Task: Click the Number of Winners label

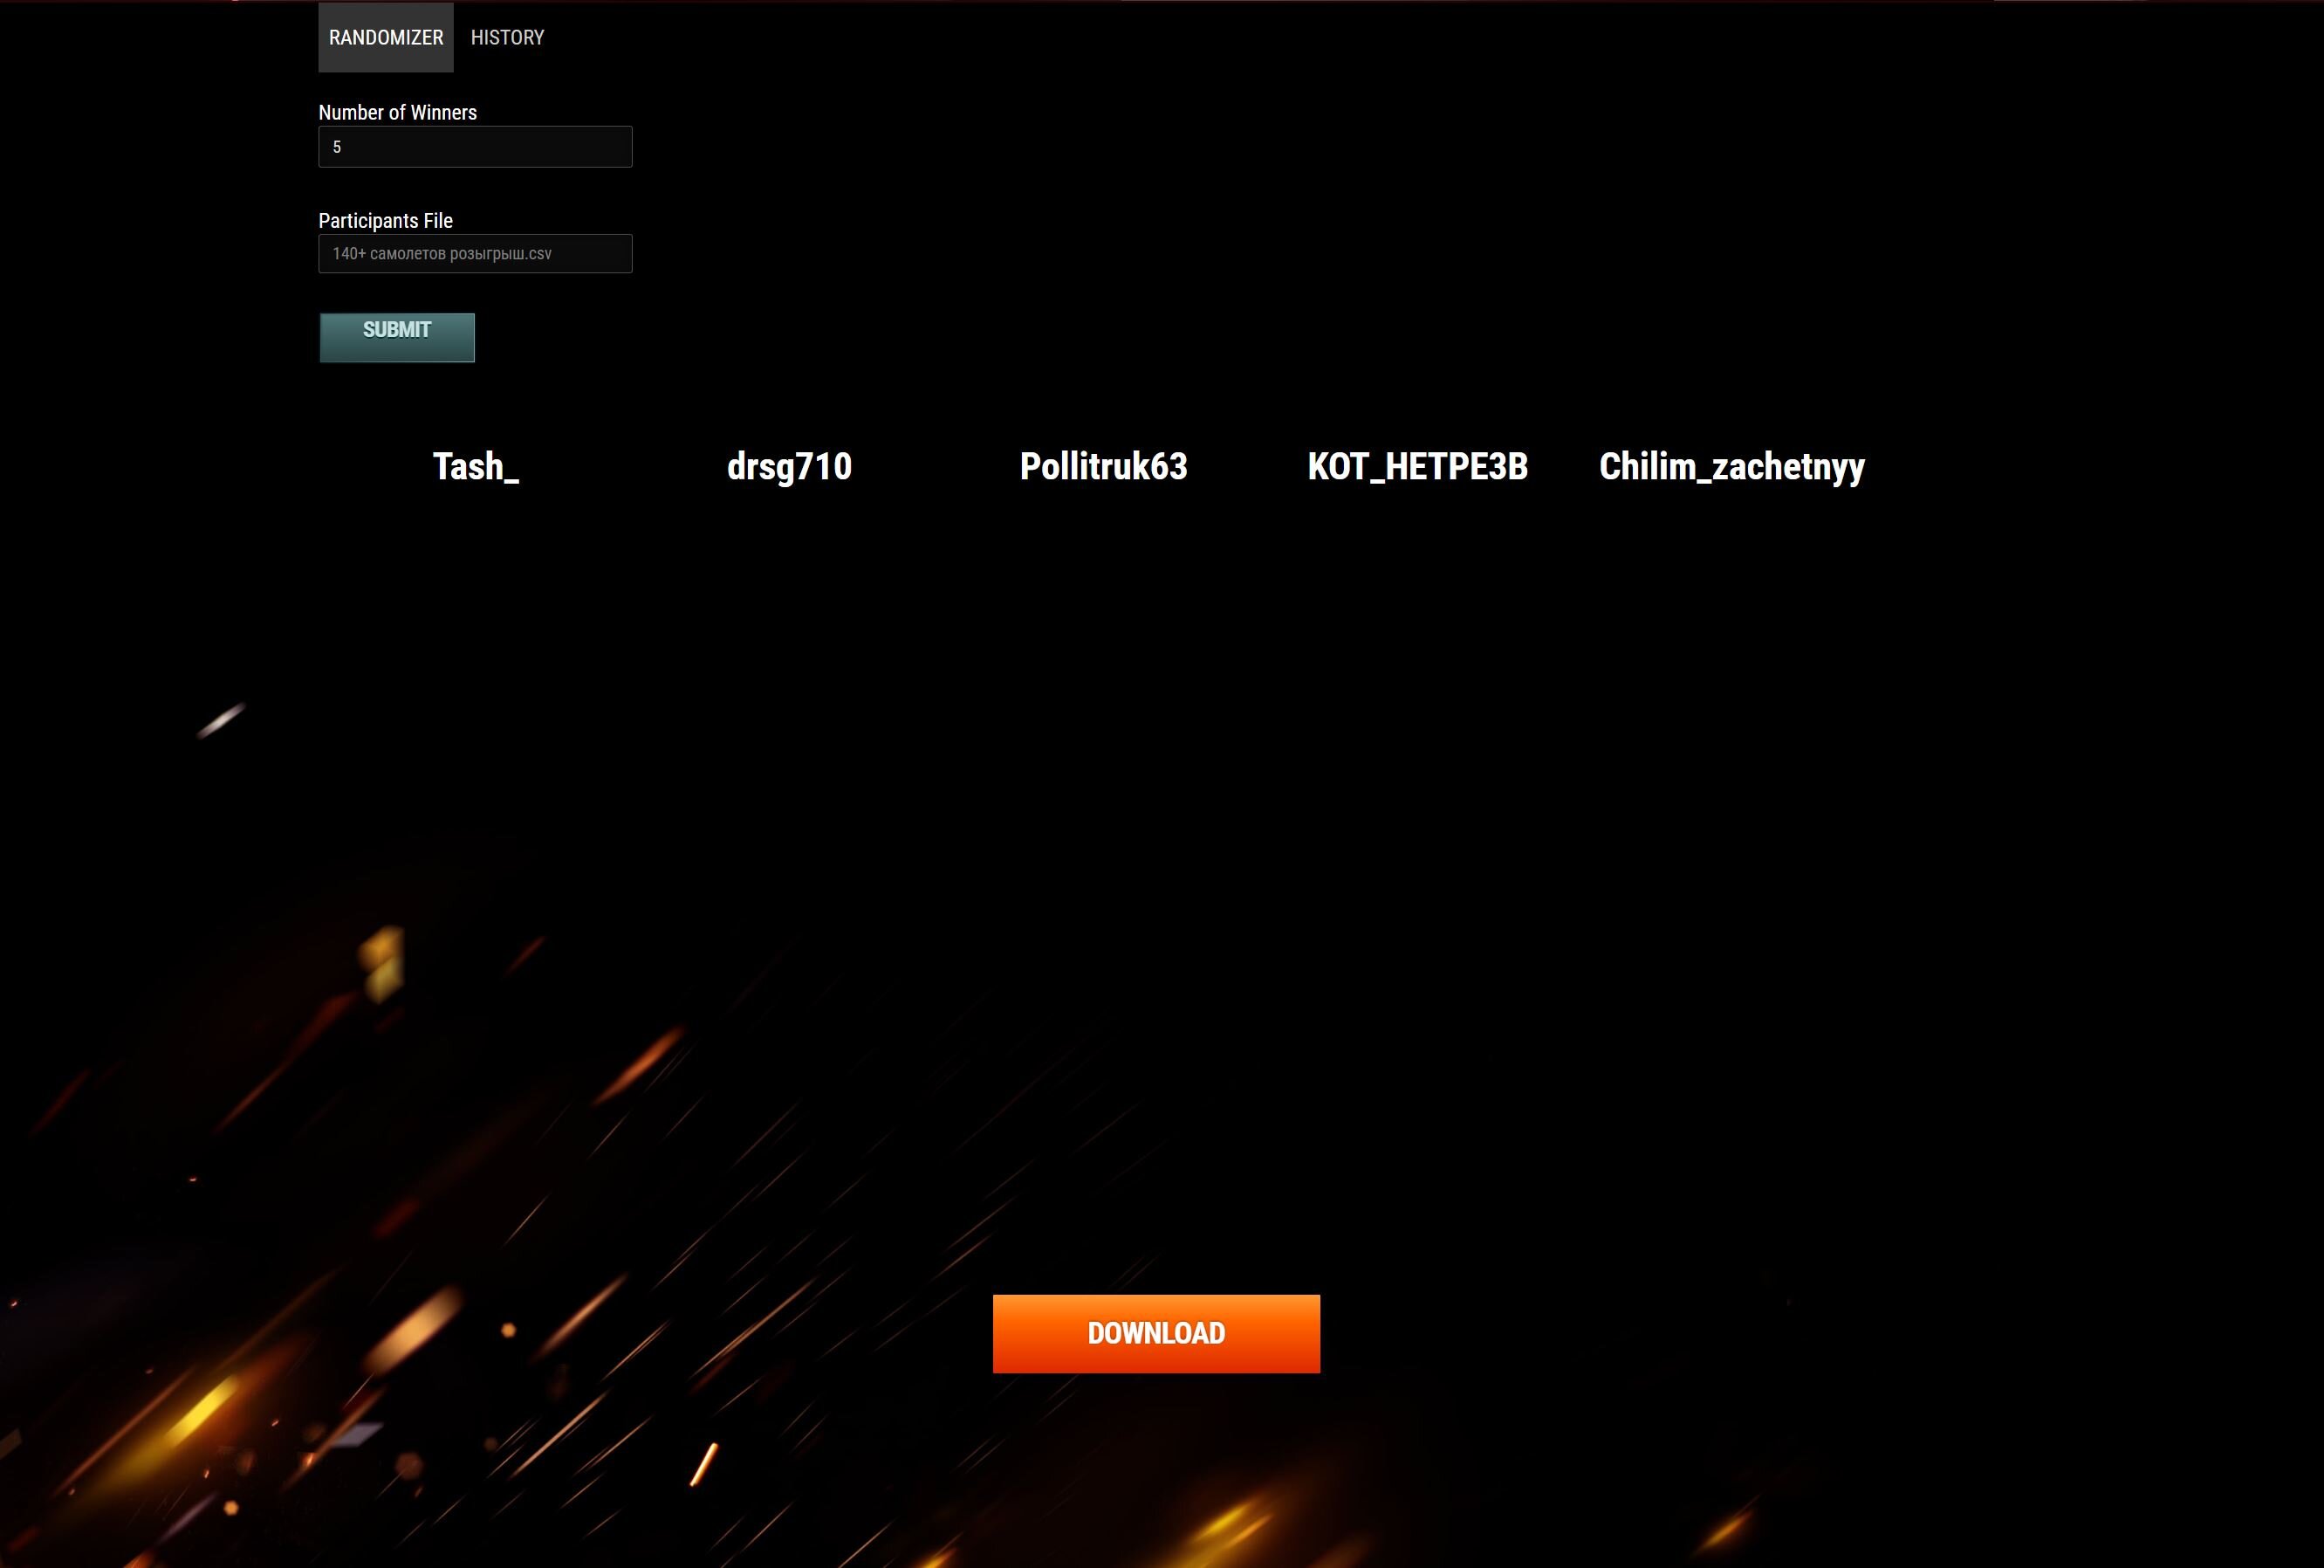Action: pos(398,112)
